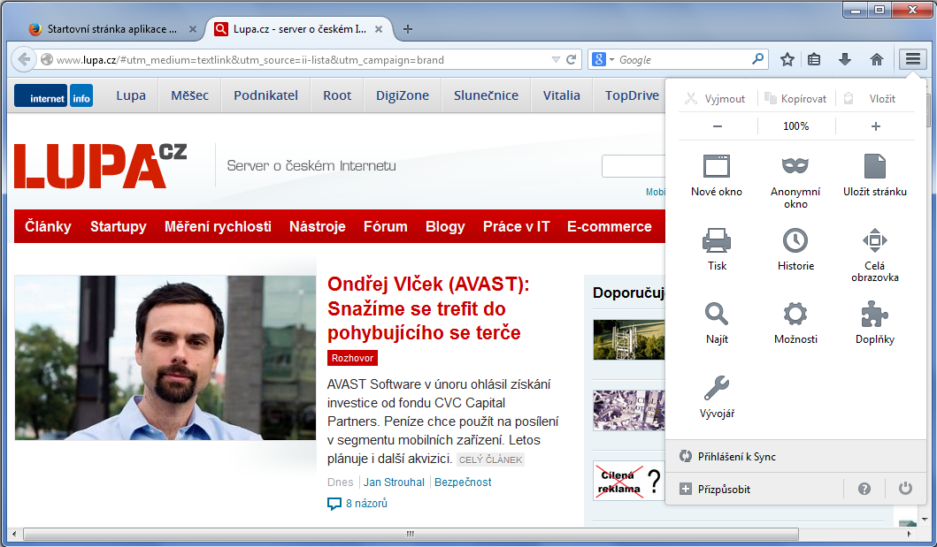Open the hamburger menu button
Screen dimensions: 937x547
pos(912,59)
